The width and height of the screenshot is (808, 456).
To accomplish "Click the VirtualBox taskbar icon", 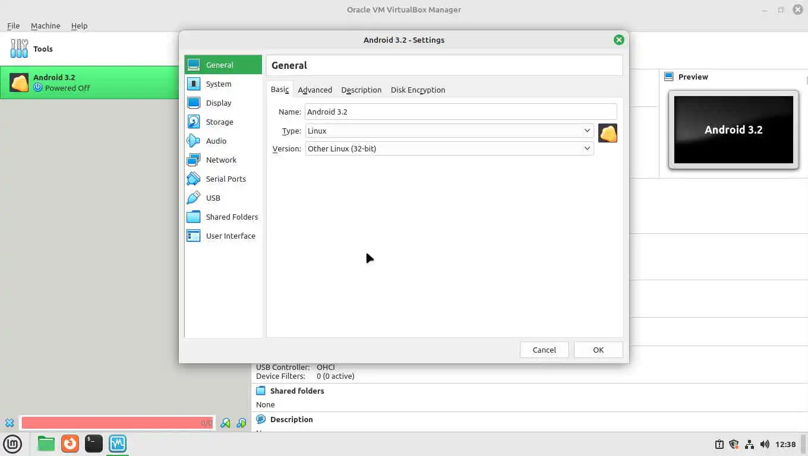I will coord(118,444).
